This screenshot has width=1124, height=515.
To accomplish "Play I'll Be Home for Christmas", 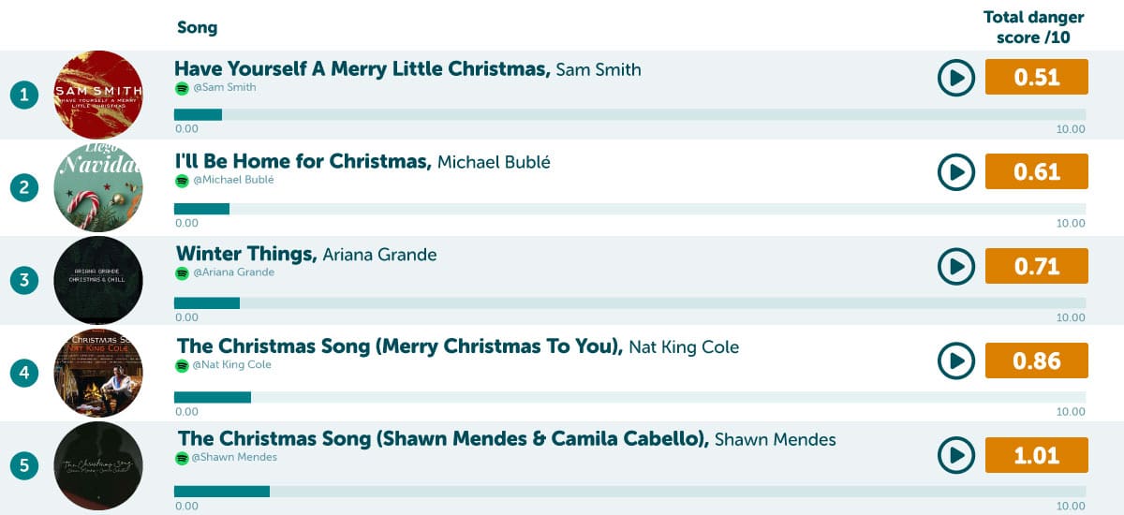I will click(956, 172).
